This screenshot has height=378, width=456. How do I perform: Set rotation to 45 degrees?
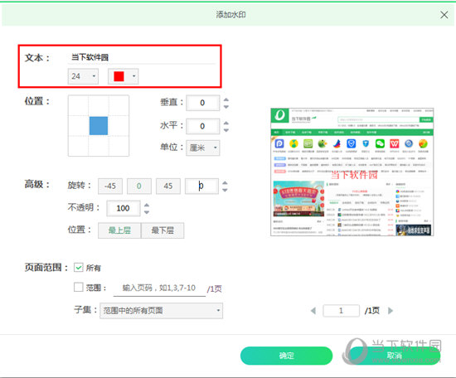168,186
